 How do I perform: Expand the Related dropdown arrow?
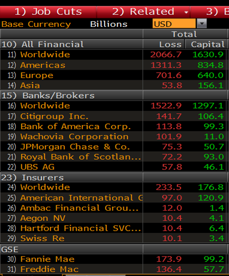pyautogui.click(x=186, y=12)
